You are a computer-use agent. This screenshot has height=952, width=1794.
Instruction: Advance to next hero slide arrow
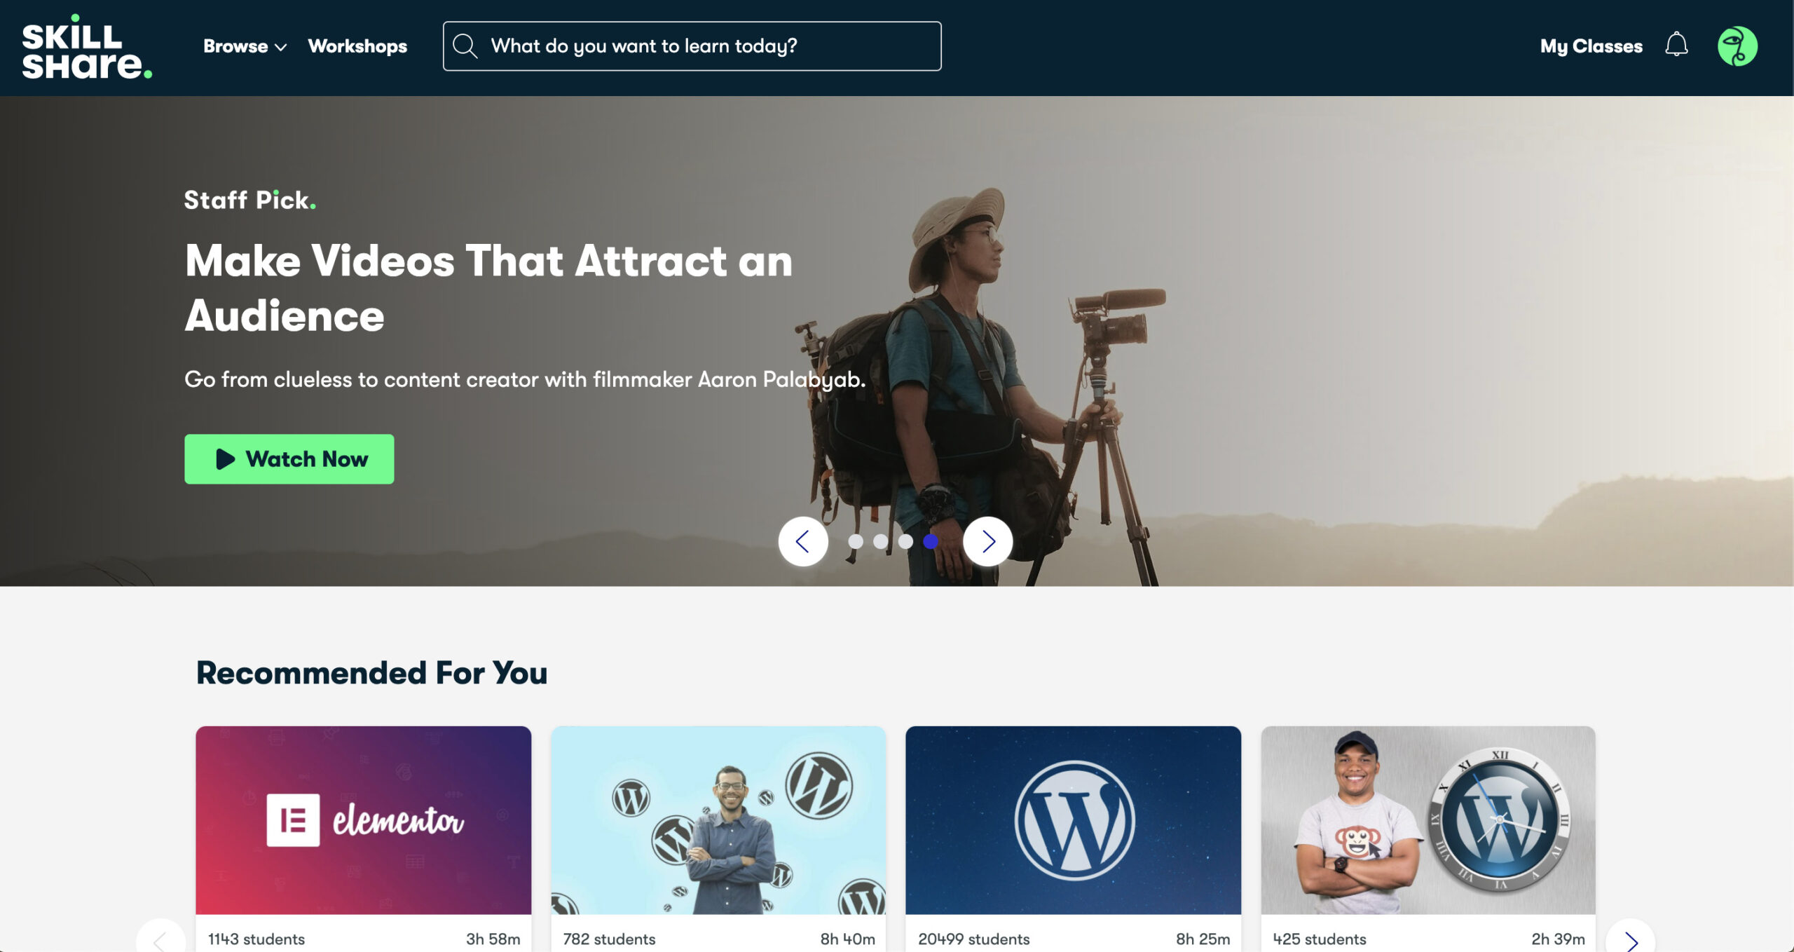point(988,541)
